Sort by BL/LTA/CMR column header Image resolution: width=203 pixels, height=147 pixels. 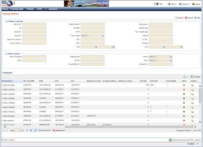coord(30,81)
